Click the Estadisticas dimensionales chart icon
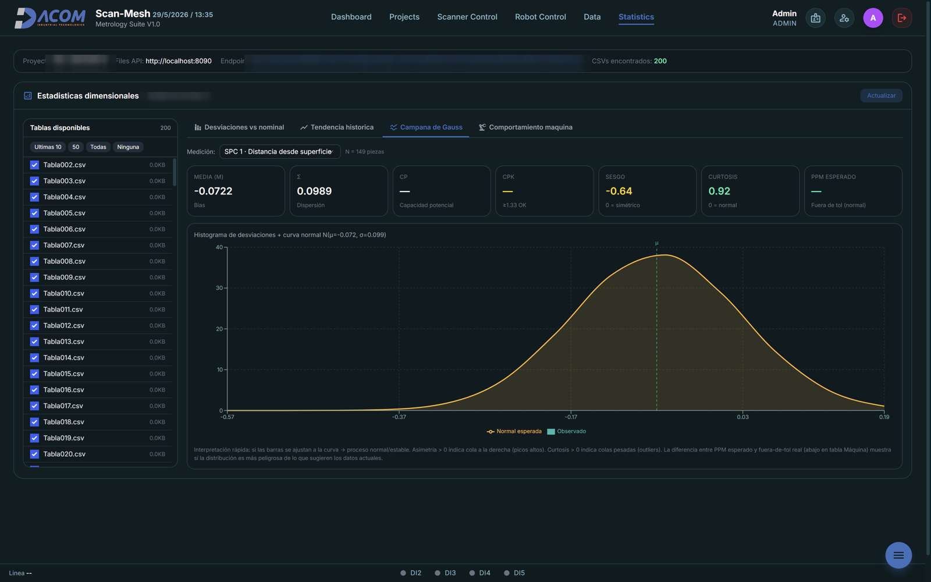Image resolution: width=931 pixels, height=582 pixels. click(28, 95)
